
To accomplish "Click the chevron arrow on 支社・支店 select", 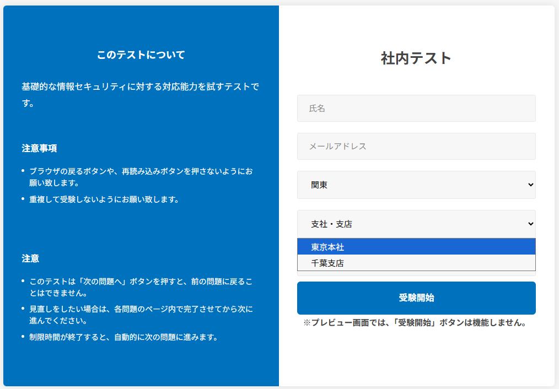I will [x=530, y=224].
